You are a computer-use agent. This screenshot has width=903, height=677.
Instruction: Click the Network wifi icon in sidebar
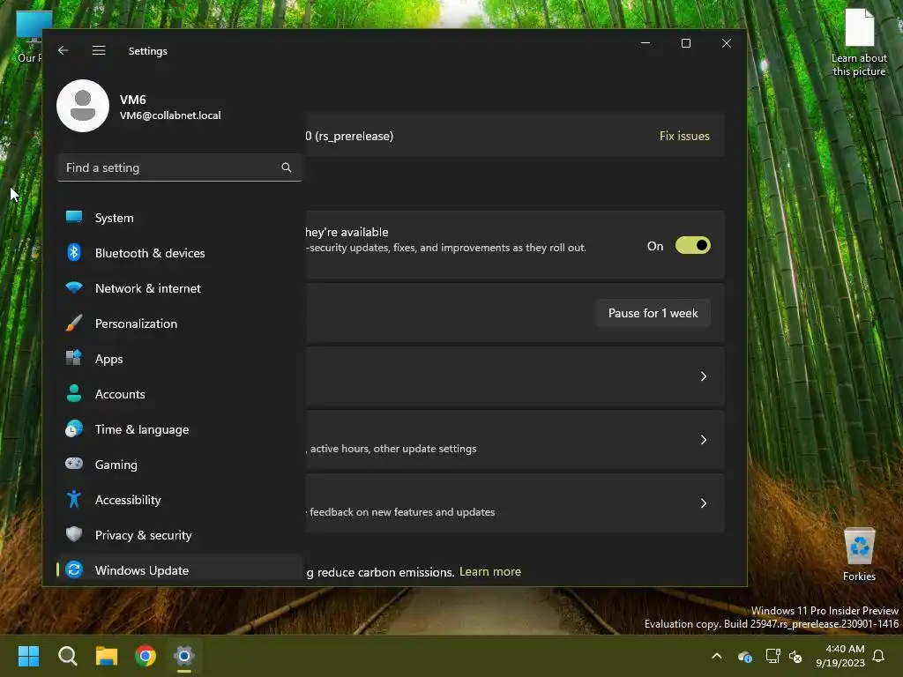pos(74,287)
